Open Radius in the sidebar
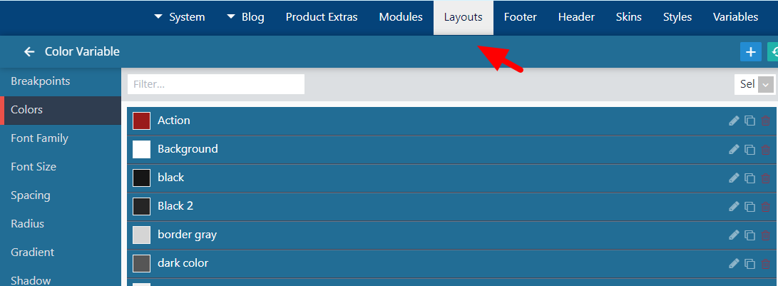The height and width of the screenshot is (286, 778). click(61, 225)
